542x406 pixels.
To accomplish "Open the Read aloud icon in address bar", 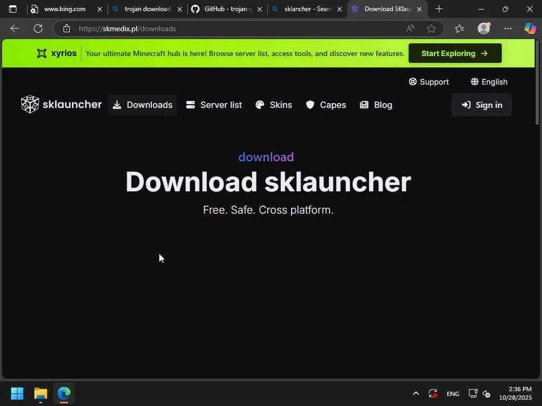I will coord(410,29).
